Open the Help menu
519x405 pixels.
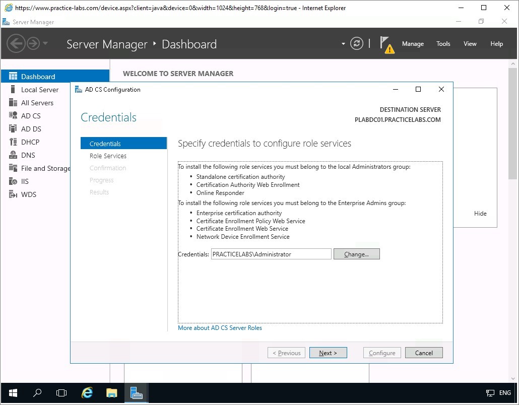(x=496, y=44)
